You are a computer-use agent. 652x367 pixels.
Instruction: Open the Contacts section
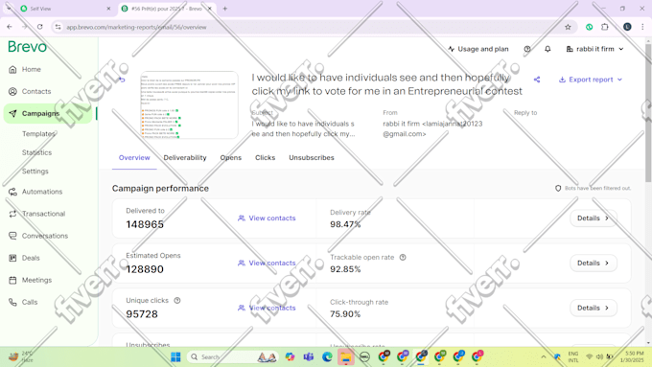pos(35,91)
